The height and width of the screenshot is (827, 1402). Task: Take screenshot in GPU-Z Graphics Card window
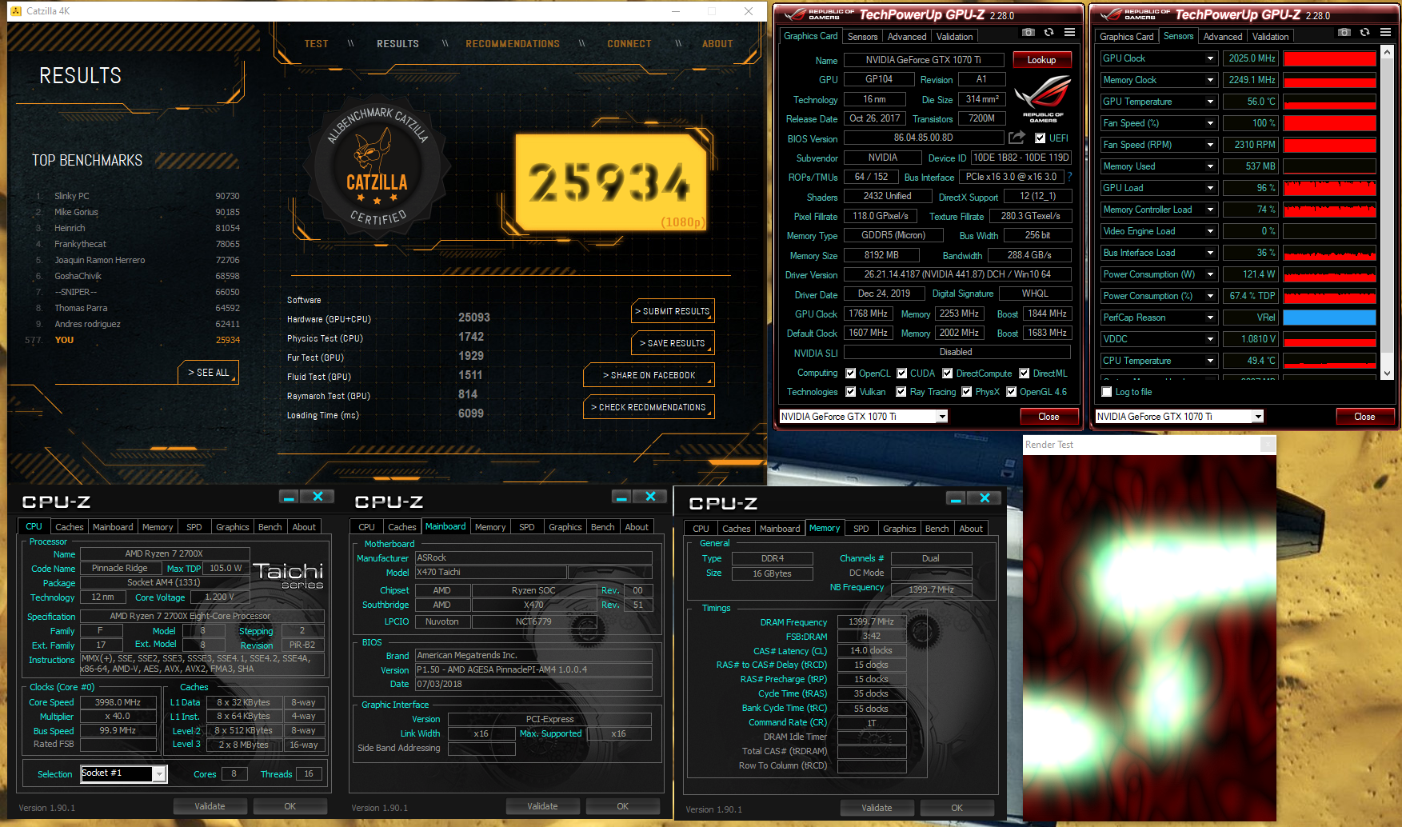[x=1029, y=32]
